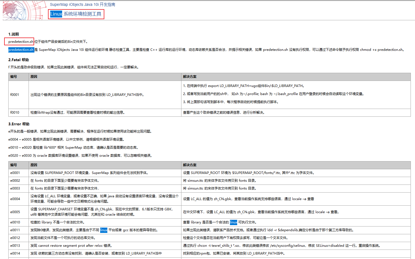Click "chmod +x predetection.sh" command text
Viewport: 415px width, 259px height.
coord(382,50)
